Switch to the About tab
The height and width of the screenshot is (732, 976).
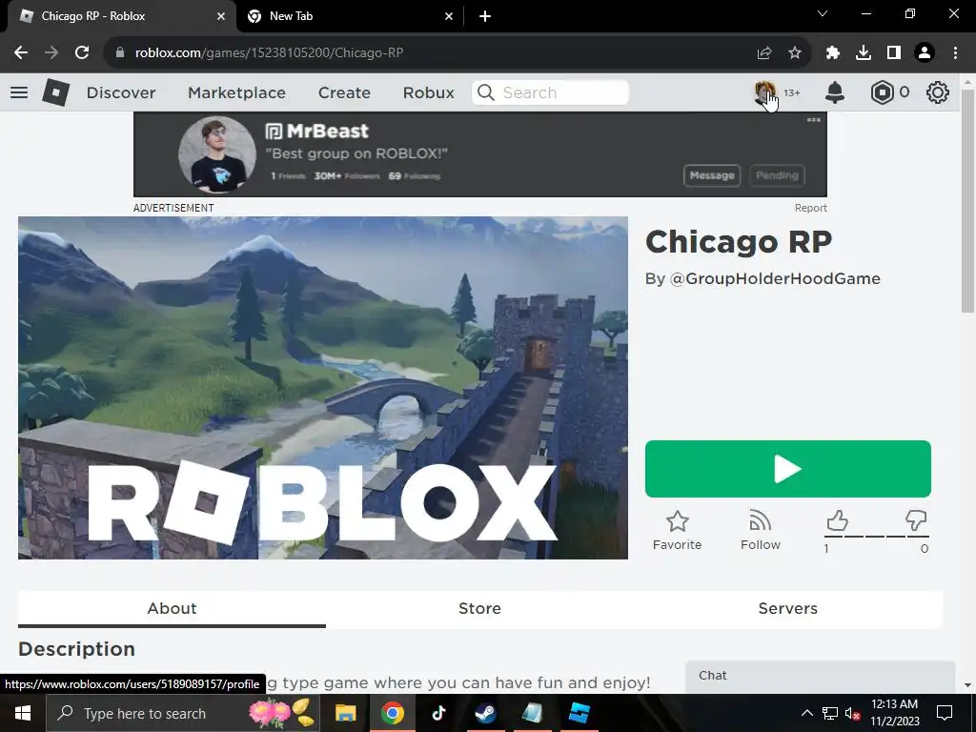(x=172, y=608)
